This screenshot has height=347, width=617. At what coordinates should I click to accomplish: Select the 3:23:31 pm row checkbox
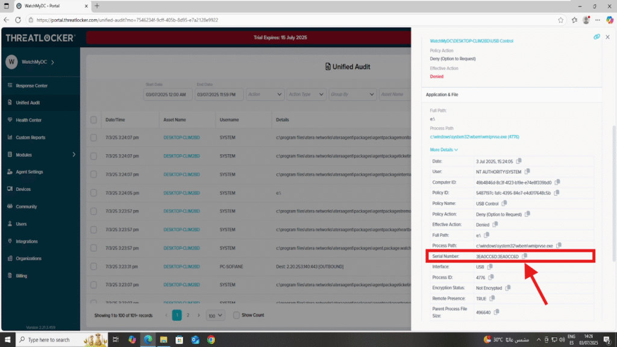[93, 266]
